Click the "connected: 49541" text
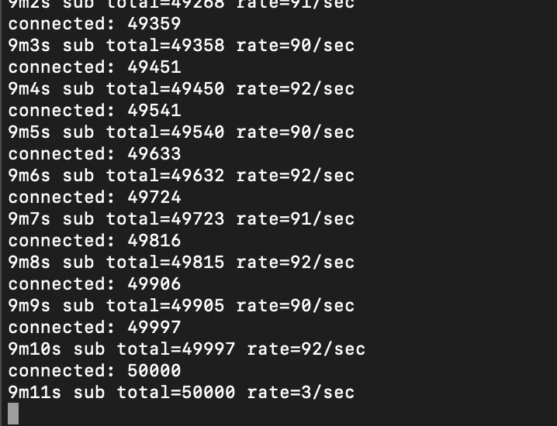Image resolution: width=557 pixels, height=426 pixels. (x=95, y=111)
